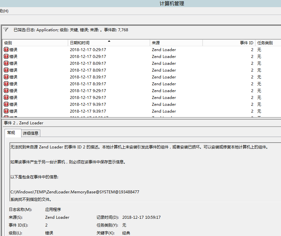The image size is (281, 236).
Task: Click the 记录时间 value 2018-12-17 10:59:17
Action: click(x=141, y=217)
